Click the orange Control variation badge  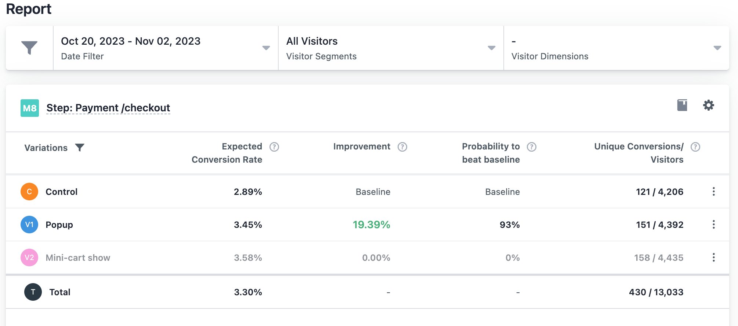click(x=29, y=192)
